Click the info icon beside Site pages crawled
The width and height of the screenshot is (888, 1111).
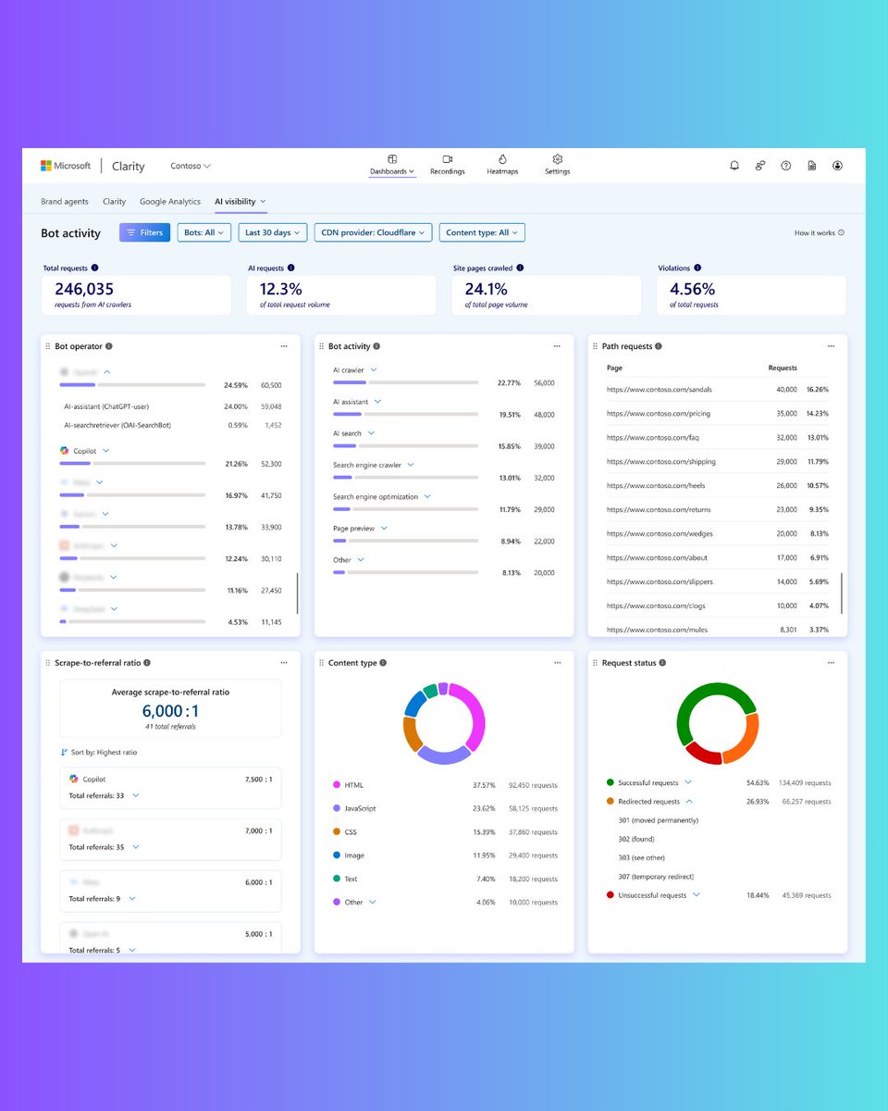tap(520, 268)
